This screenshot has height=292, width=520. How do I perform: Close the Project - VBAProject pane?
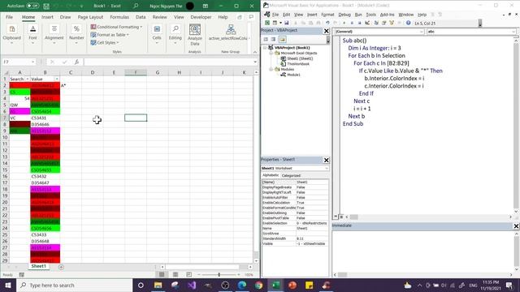(326, 31)
